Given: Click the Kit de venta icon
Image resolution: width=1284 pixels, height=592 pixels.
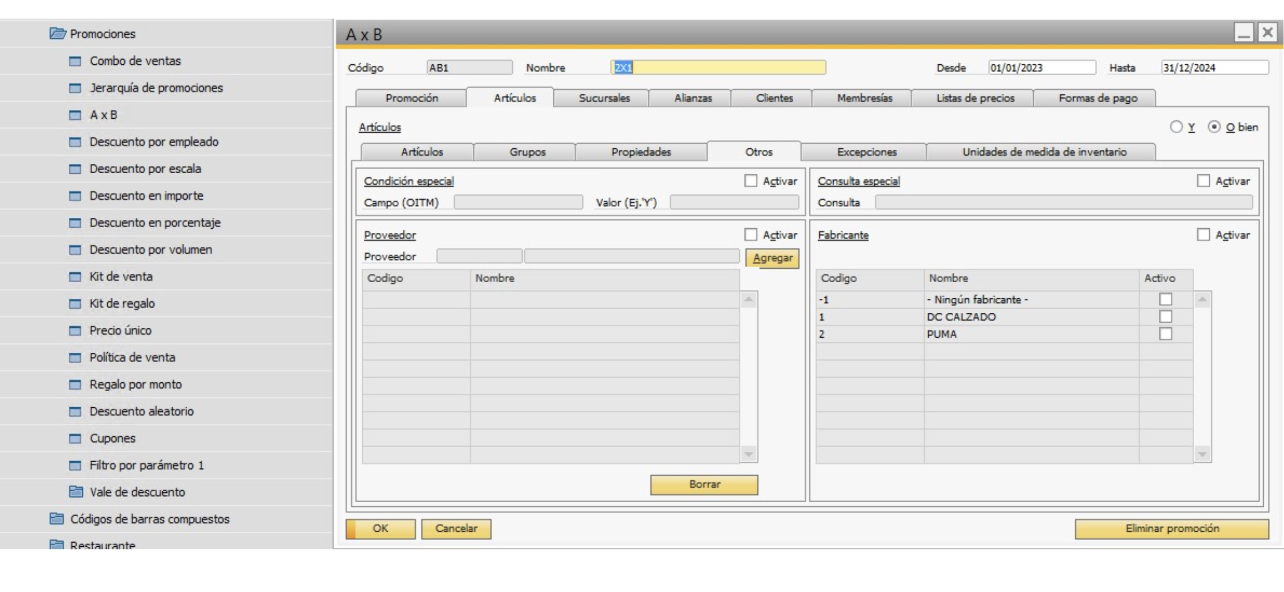Looking at the screenshot, I should tap(75, 277).
